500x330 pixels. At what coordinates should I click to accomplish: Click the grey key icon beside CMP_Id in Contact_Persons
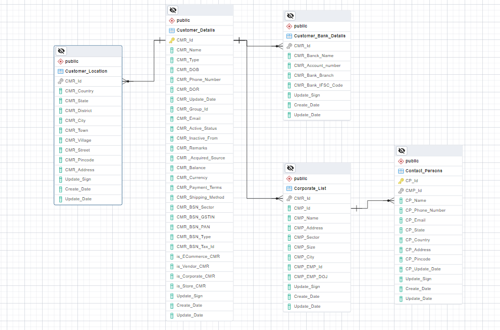click(401, 191)
